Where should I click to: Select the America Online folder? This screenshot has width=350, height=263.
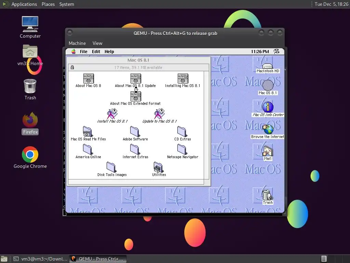[x=87, y=149]
